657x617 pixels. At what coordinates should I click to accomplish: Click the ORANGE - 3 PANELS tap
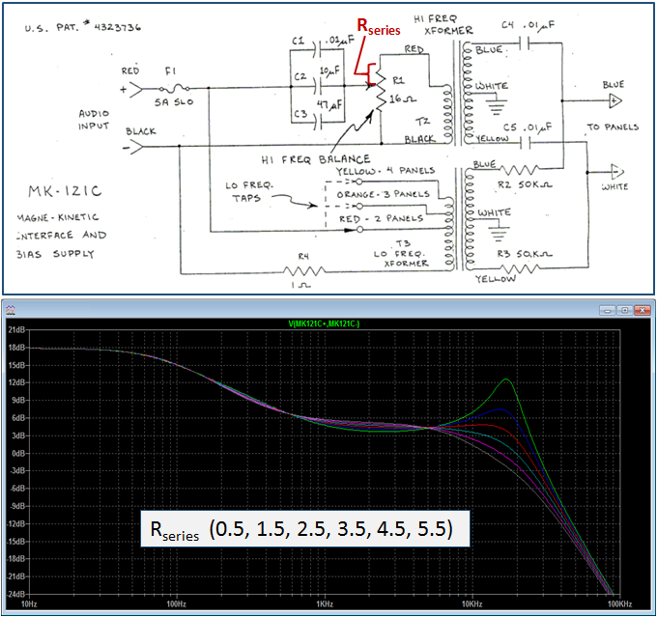tap(383, 194)
